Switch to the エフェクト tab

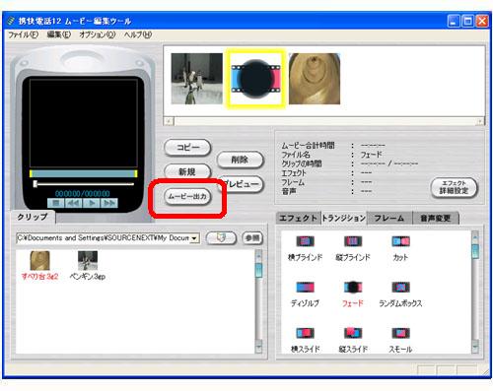(x=298, y=218)
